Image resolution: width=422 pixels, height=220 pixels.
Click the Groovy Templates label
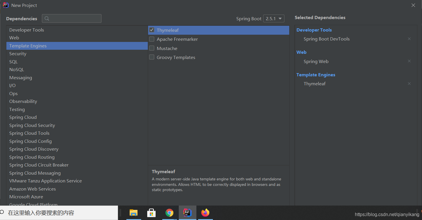[176, 57]
